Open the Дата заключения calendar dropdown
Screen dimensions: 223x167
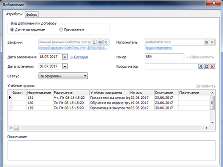tap(65, 57)
